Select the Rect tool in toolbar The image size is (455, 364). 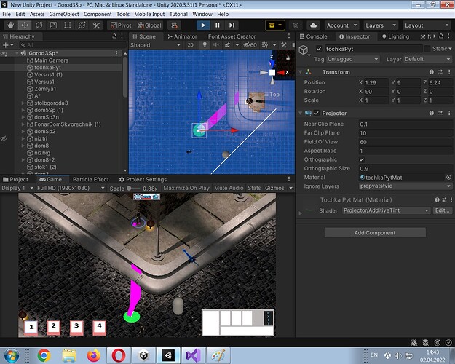67,25
